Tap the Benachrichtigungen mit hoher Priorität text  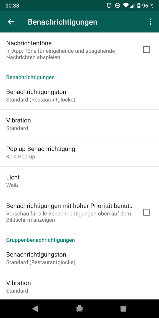click(x=69, y=206)
